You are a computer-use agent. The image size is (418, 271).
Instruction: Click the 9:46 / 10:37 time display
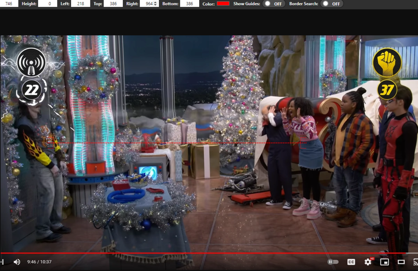click(39, 262)
